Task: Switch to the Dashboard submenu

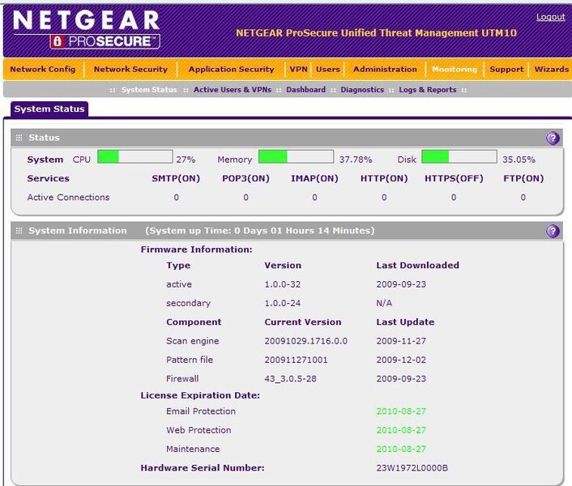Action: (x=305, y=90)
